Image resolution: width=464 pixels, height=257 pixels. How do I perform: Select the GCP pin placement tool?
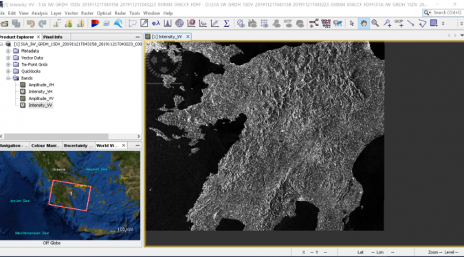pos(399,23)
